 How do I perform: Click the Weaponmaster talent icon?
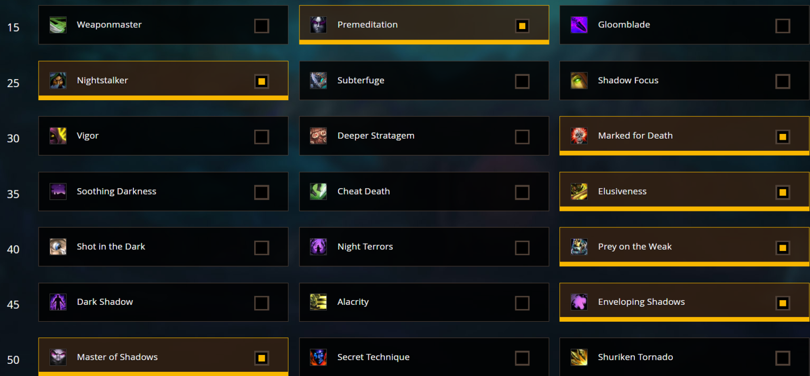pos(58,24)
